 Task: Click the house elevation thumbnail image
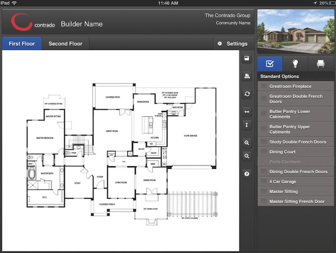[296, 30]
